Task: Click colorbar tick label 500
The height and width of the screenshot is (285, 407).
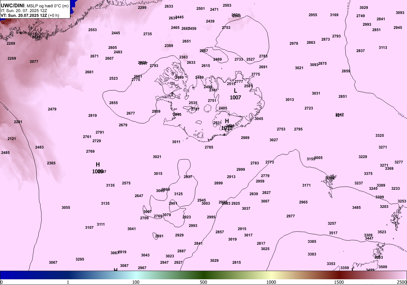Action: [203, 282]
